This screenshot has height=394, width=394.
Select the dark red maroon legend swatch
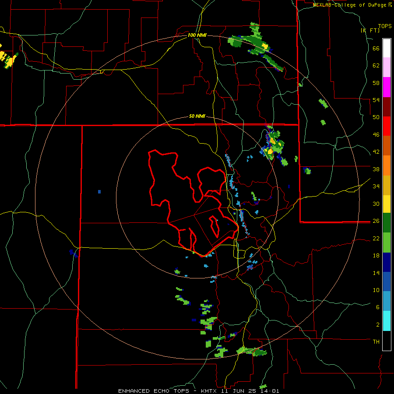(x=387, y=106)
